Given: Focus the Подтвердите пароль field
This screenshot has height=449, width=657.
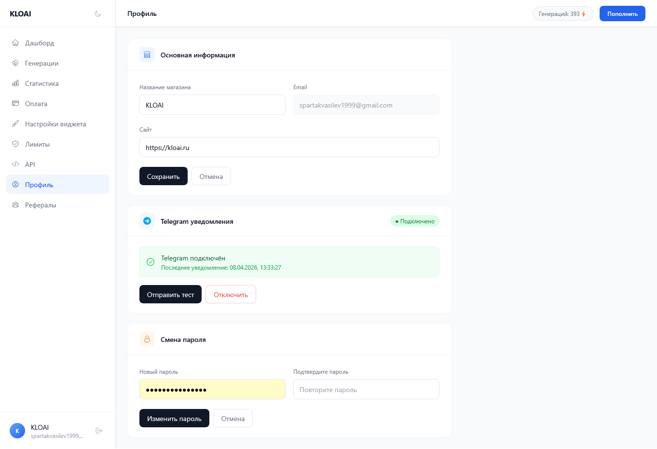Looking at the screenshot, I should [366, 390].
